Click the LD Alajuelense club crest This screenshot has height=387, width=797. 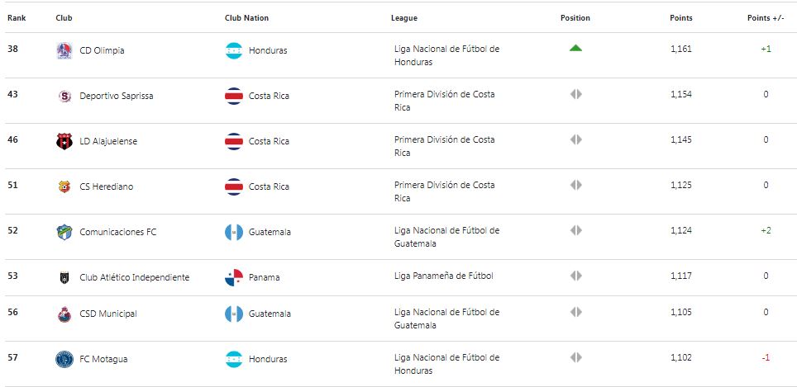64,141
